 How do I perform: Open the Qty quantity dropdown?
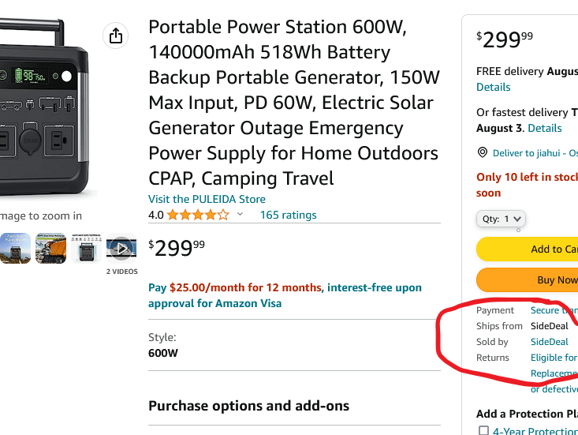pos(501,219)
